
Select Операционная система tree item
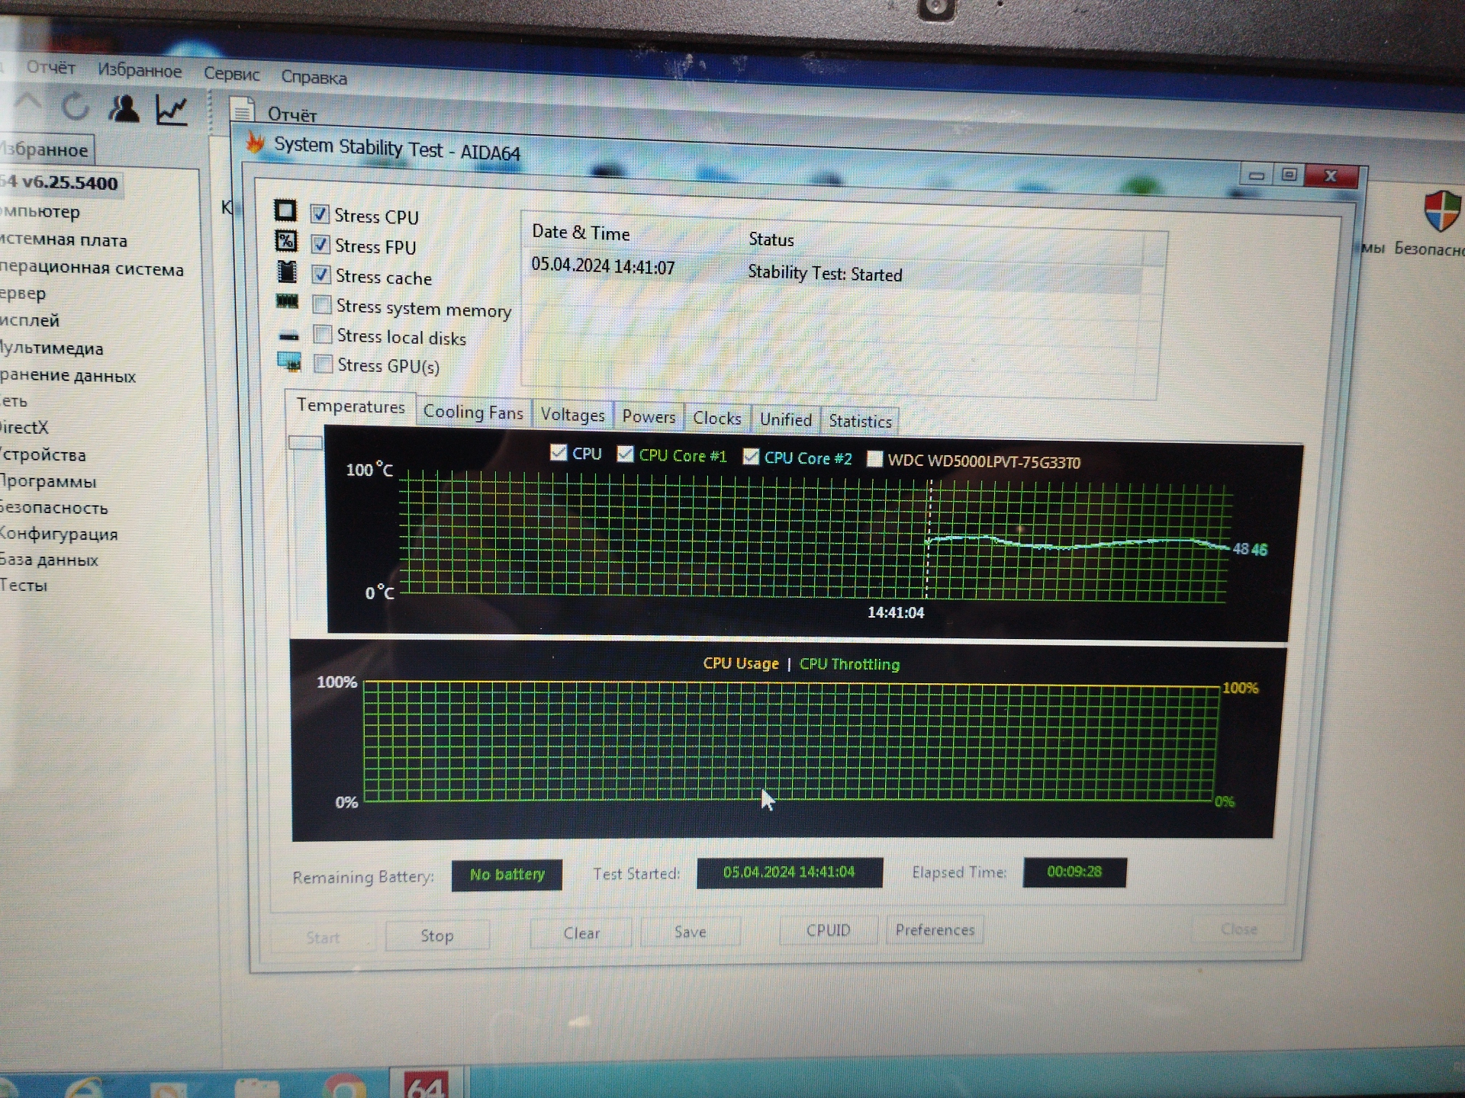coord(92,268)
